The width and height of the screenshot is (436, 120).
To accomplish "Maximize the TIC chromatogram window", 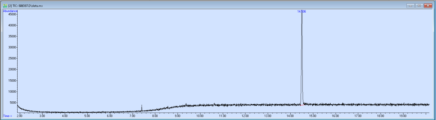I will click(419, 5).
